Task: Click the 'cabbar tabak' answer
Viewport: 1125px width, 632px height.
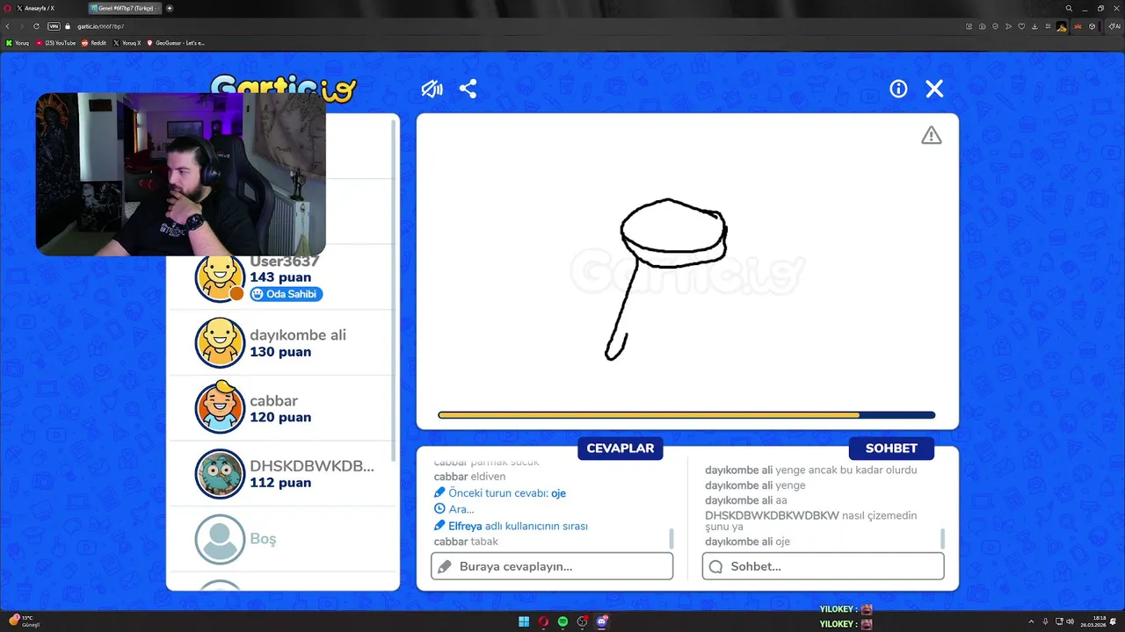Action: point(466,542)
